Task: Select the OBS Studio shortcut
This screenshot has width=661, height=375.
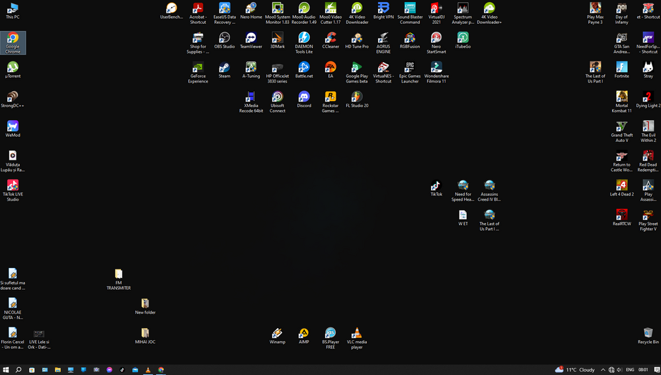Action: point(224,40)
